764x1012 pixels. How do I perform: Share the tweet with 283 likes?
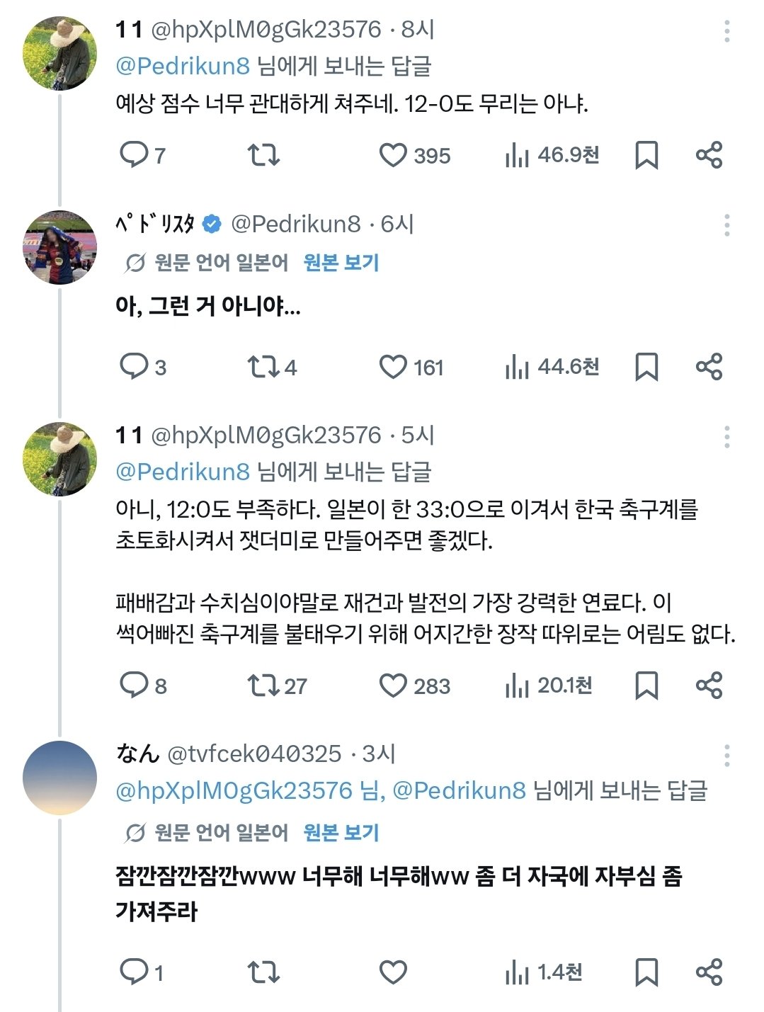pyautogui.click(x=709, y=685)
